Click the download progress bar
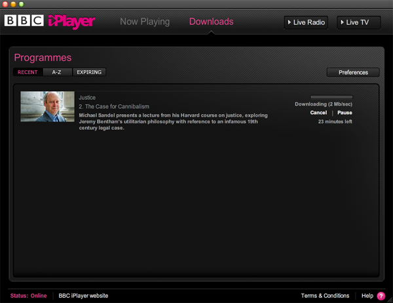 point(331,97)
